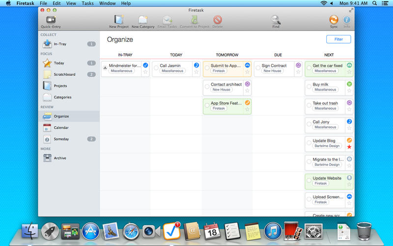Start Sync with the orange icon

[334, 20]
